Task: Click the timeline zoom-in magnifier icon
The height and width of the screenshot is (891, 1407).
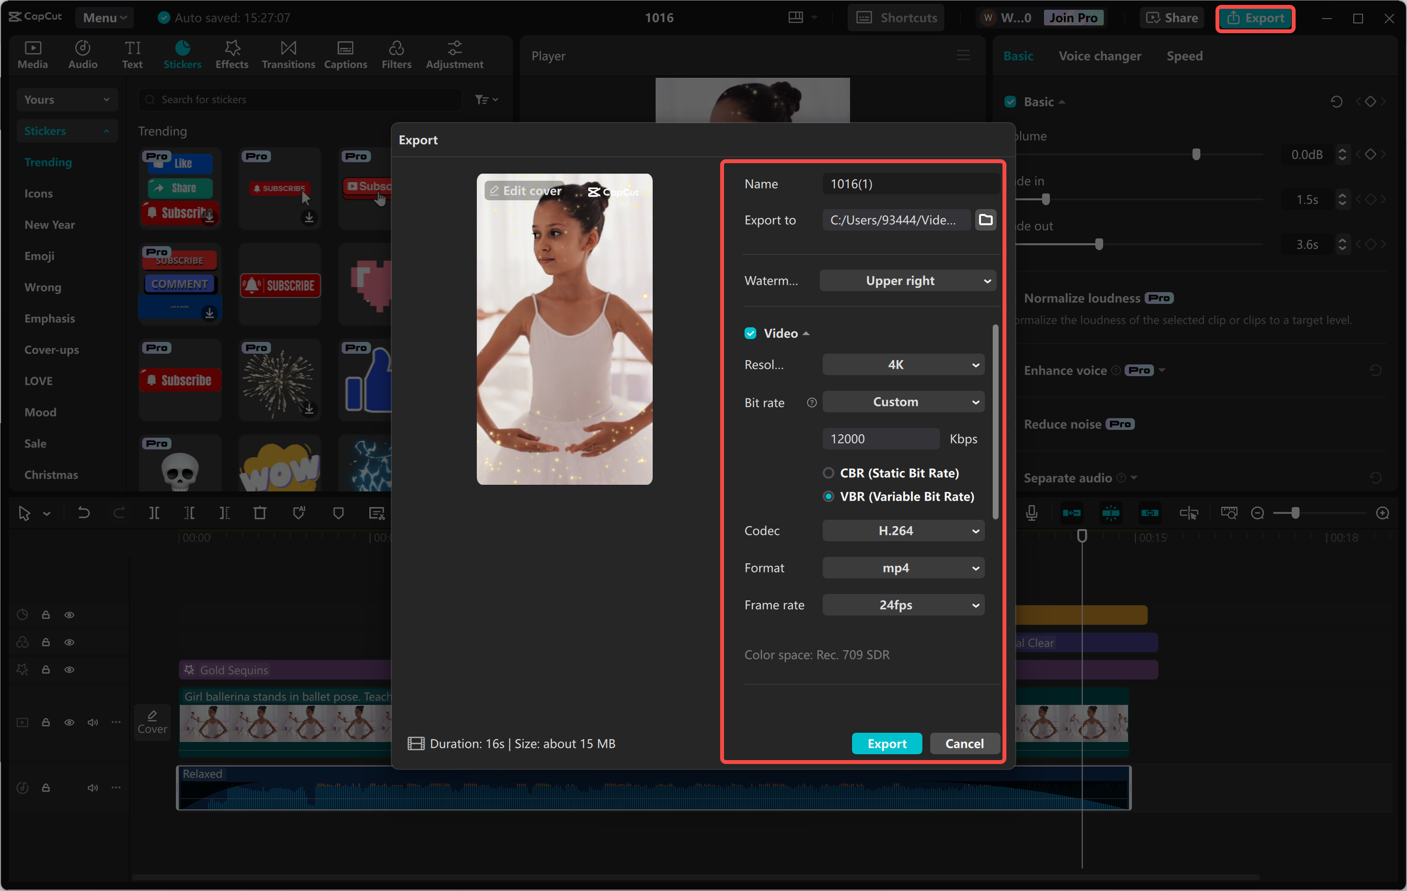Action: (x=1383, y=513)
